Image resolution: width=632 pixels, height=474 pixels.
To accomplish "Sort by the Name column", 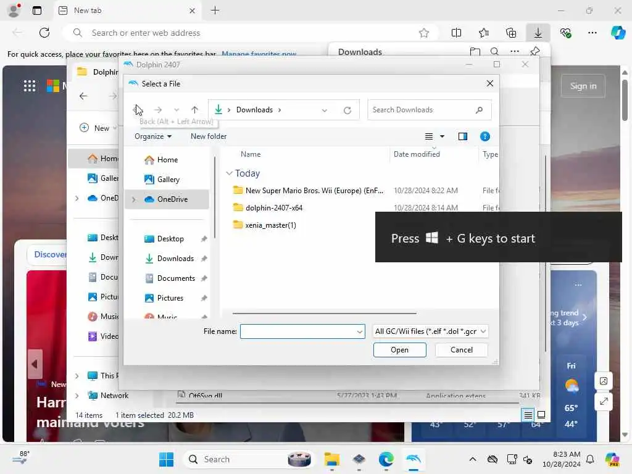I will point(250,154).
